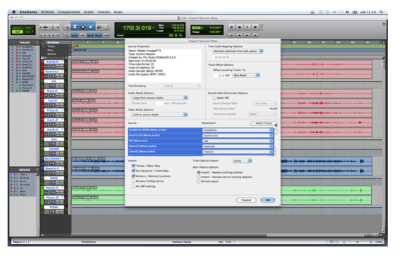Screen dimensions: 406x261
Task: Open destination dropdown for Kick06.03 NORM
Action: pyautogui.click(x=237, y=130)
